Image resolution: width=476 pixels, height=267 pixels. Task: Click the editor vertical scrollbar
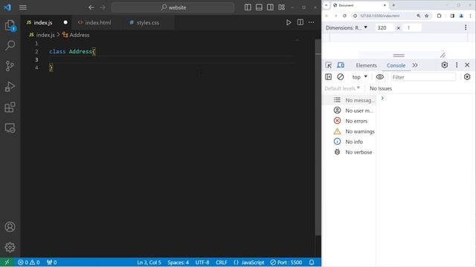[x=318, y=136]
